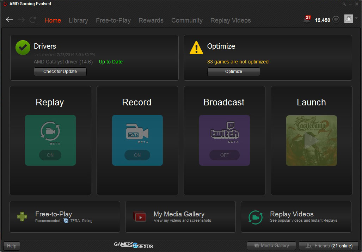Image resolution: width=362 pixels, height=252 pixels.
Task: Click the back navigation arrow
Action: coord(9,20)
